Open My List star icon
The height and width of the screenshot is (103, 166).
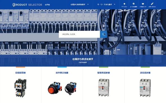click(x=124, y=4)
